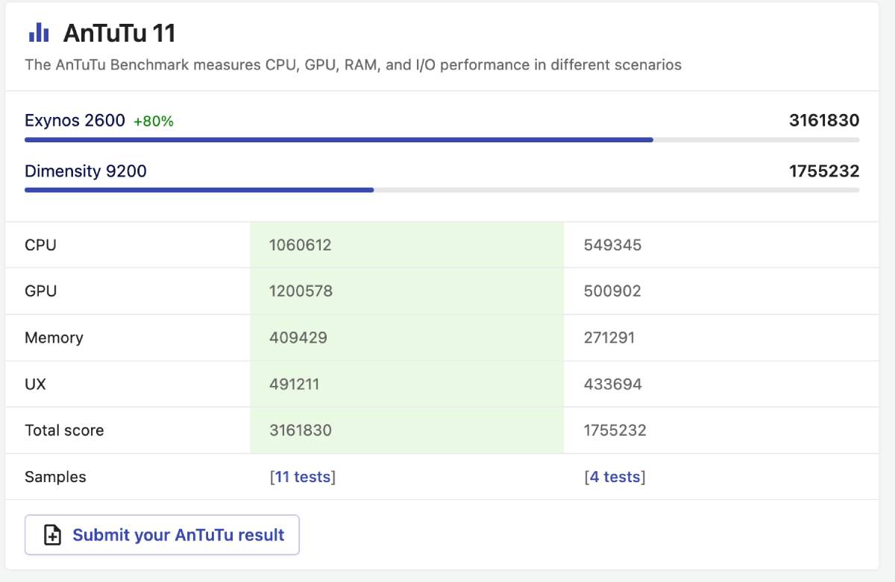
Task: Click the +80% difference label
Action: [154, 121]
